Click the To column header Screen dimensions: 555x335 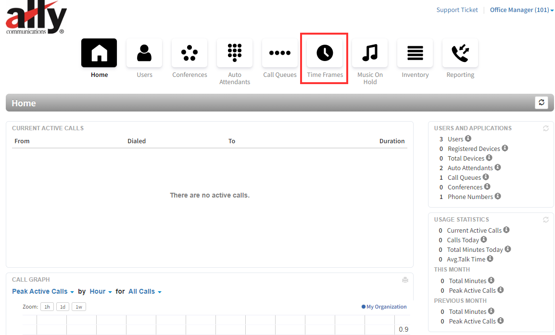[232, 141]
